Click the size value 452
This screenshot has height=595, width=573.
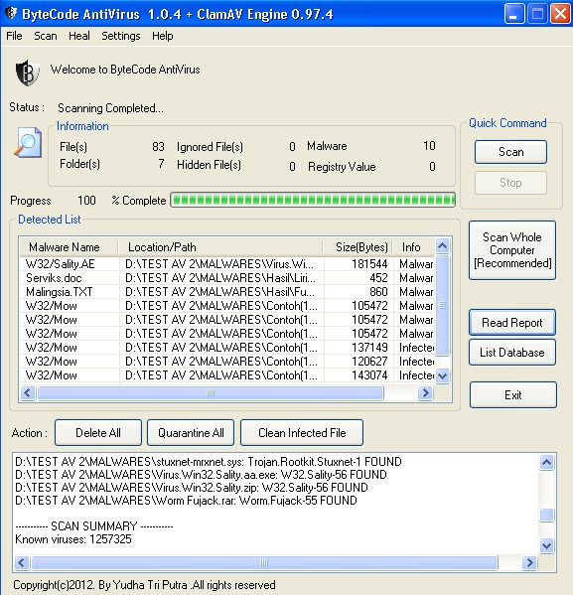tap(378, 278)
